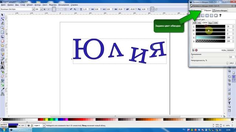Select the Color dropper tool

coord(2,89)
